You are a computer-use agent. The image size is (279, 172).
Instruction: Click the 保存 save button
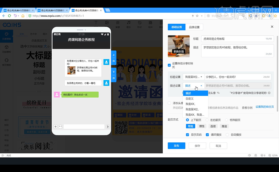pyautogui.click(x=197, y=146)
